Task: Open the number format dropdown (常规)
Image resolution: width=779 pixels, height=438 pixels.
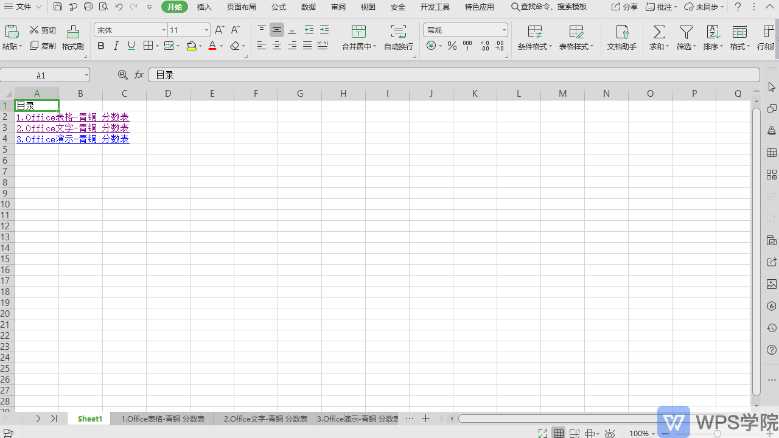Action: [x=504, y=30]
